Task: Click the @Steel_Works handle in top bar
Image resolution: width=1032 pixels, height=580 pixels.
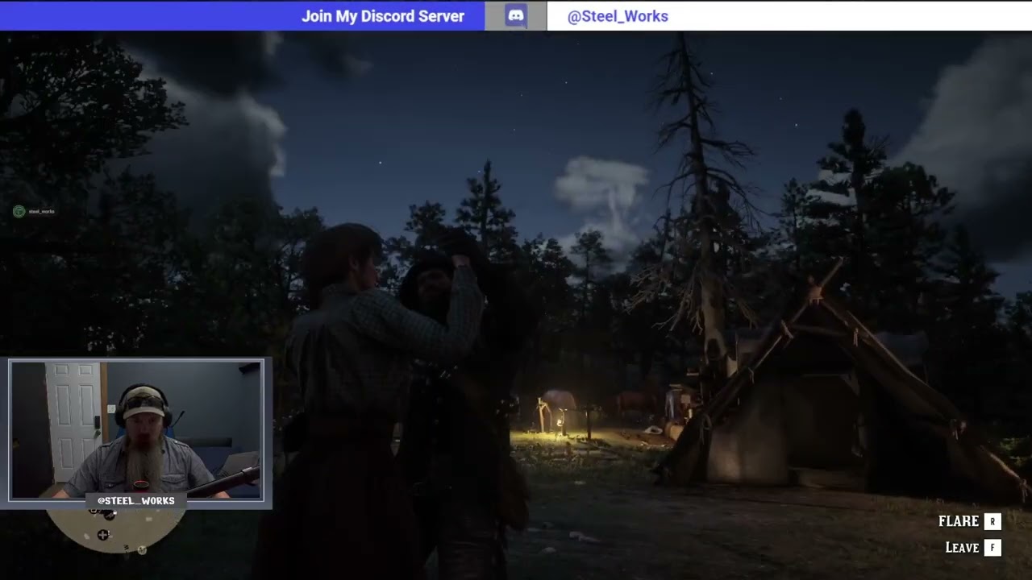Action: click(x=618, y=16)
